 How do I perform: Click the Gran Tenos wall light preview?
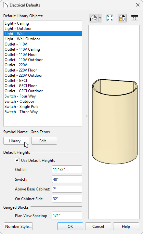(x=115, y=122)
